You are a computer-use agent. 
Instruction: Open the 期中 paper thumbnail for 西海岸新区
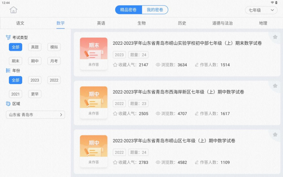94,97
